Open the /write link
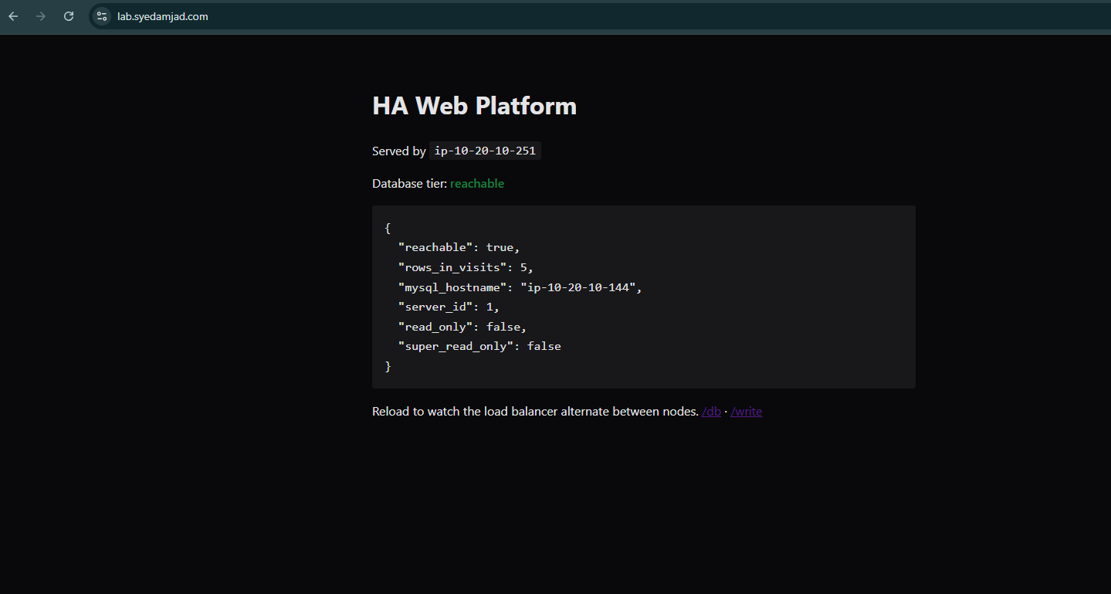The image size is (1111, 594). pyautogui.click(x=746, y=412)
